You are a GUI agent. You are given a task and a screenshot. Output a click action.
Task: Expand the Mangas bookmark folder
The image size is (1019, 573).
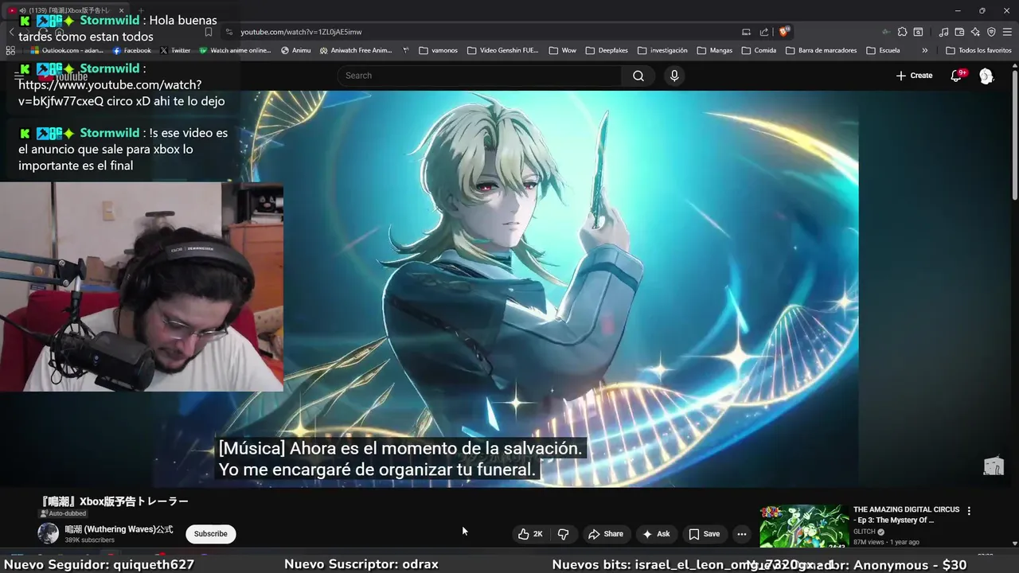714,50
